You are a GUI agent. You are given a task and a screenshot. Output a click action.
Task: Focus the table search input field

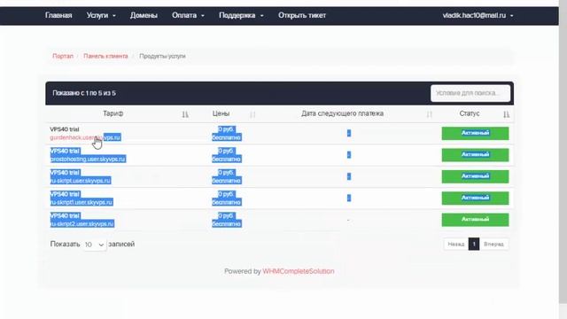[470, 93]
